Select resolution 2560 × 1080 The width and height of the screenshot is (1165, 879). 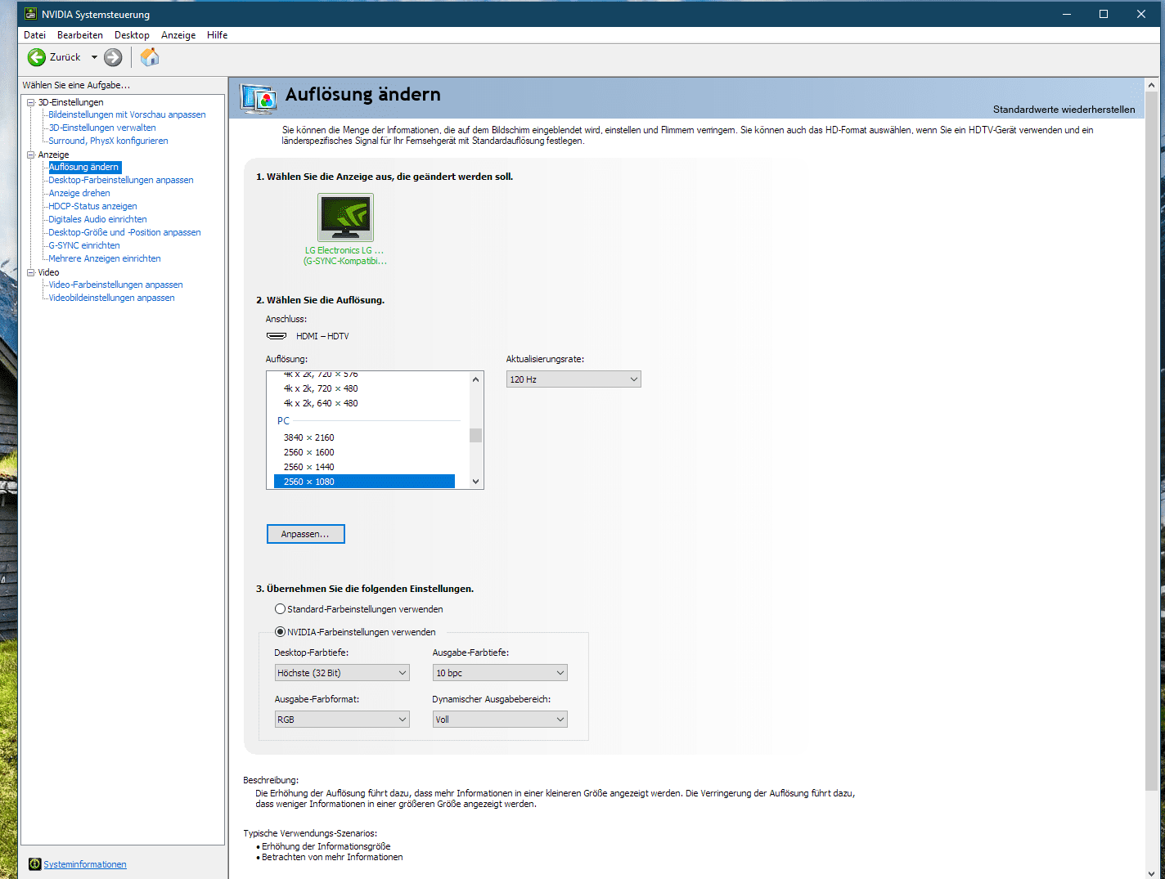click(x=364, y=482)
